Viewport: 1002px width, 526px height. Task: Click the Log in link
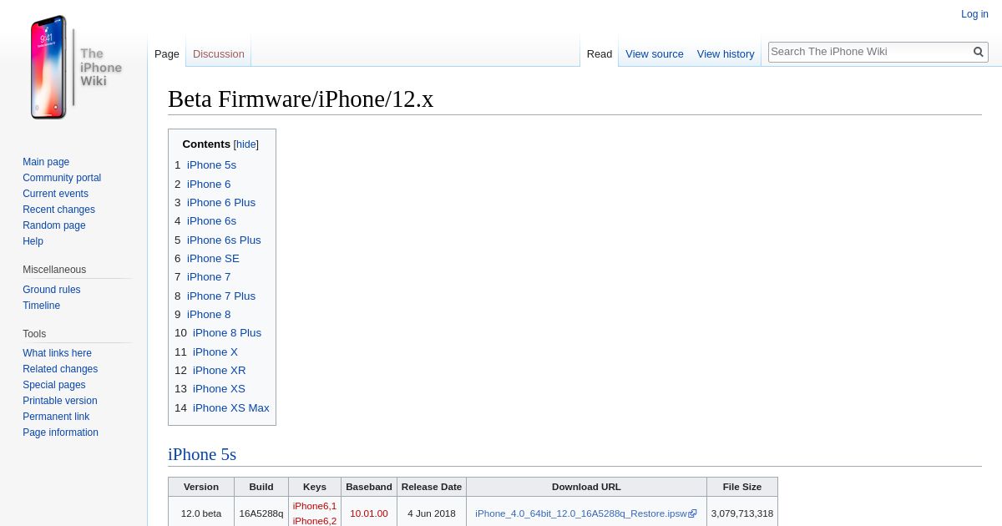tap(974, 14)
